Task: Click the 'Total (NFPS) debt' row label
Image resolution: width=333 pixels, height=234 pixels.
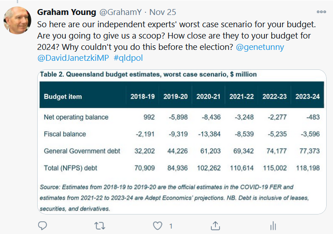Action: tap(70, 168)
